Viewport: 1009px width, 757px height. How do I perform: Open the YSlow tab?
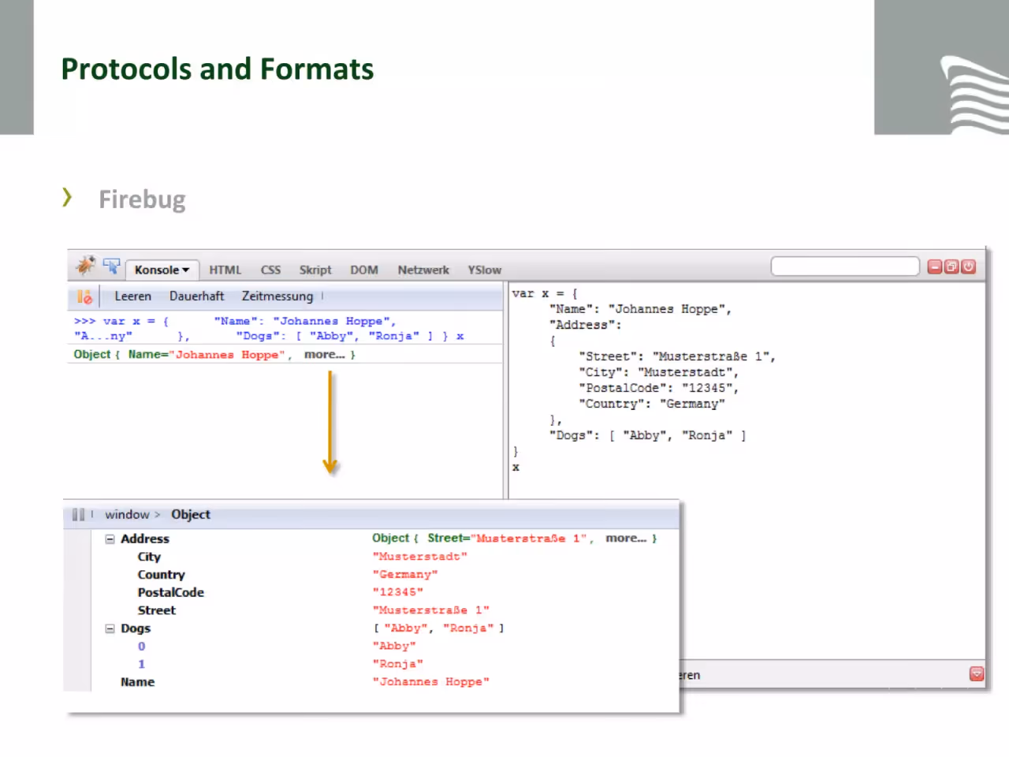[485, 270]
